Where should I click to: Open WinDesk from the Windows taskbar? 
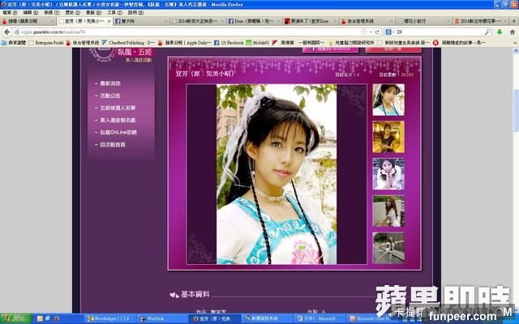point(149,319)
